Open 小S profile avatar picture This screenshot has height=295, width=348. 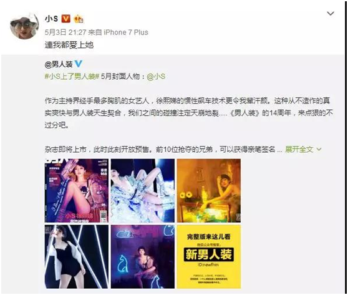click(24, 26)
